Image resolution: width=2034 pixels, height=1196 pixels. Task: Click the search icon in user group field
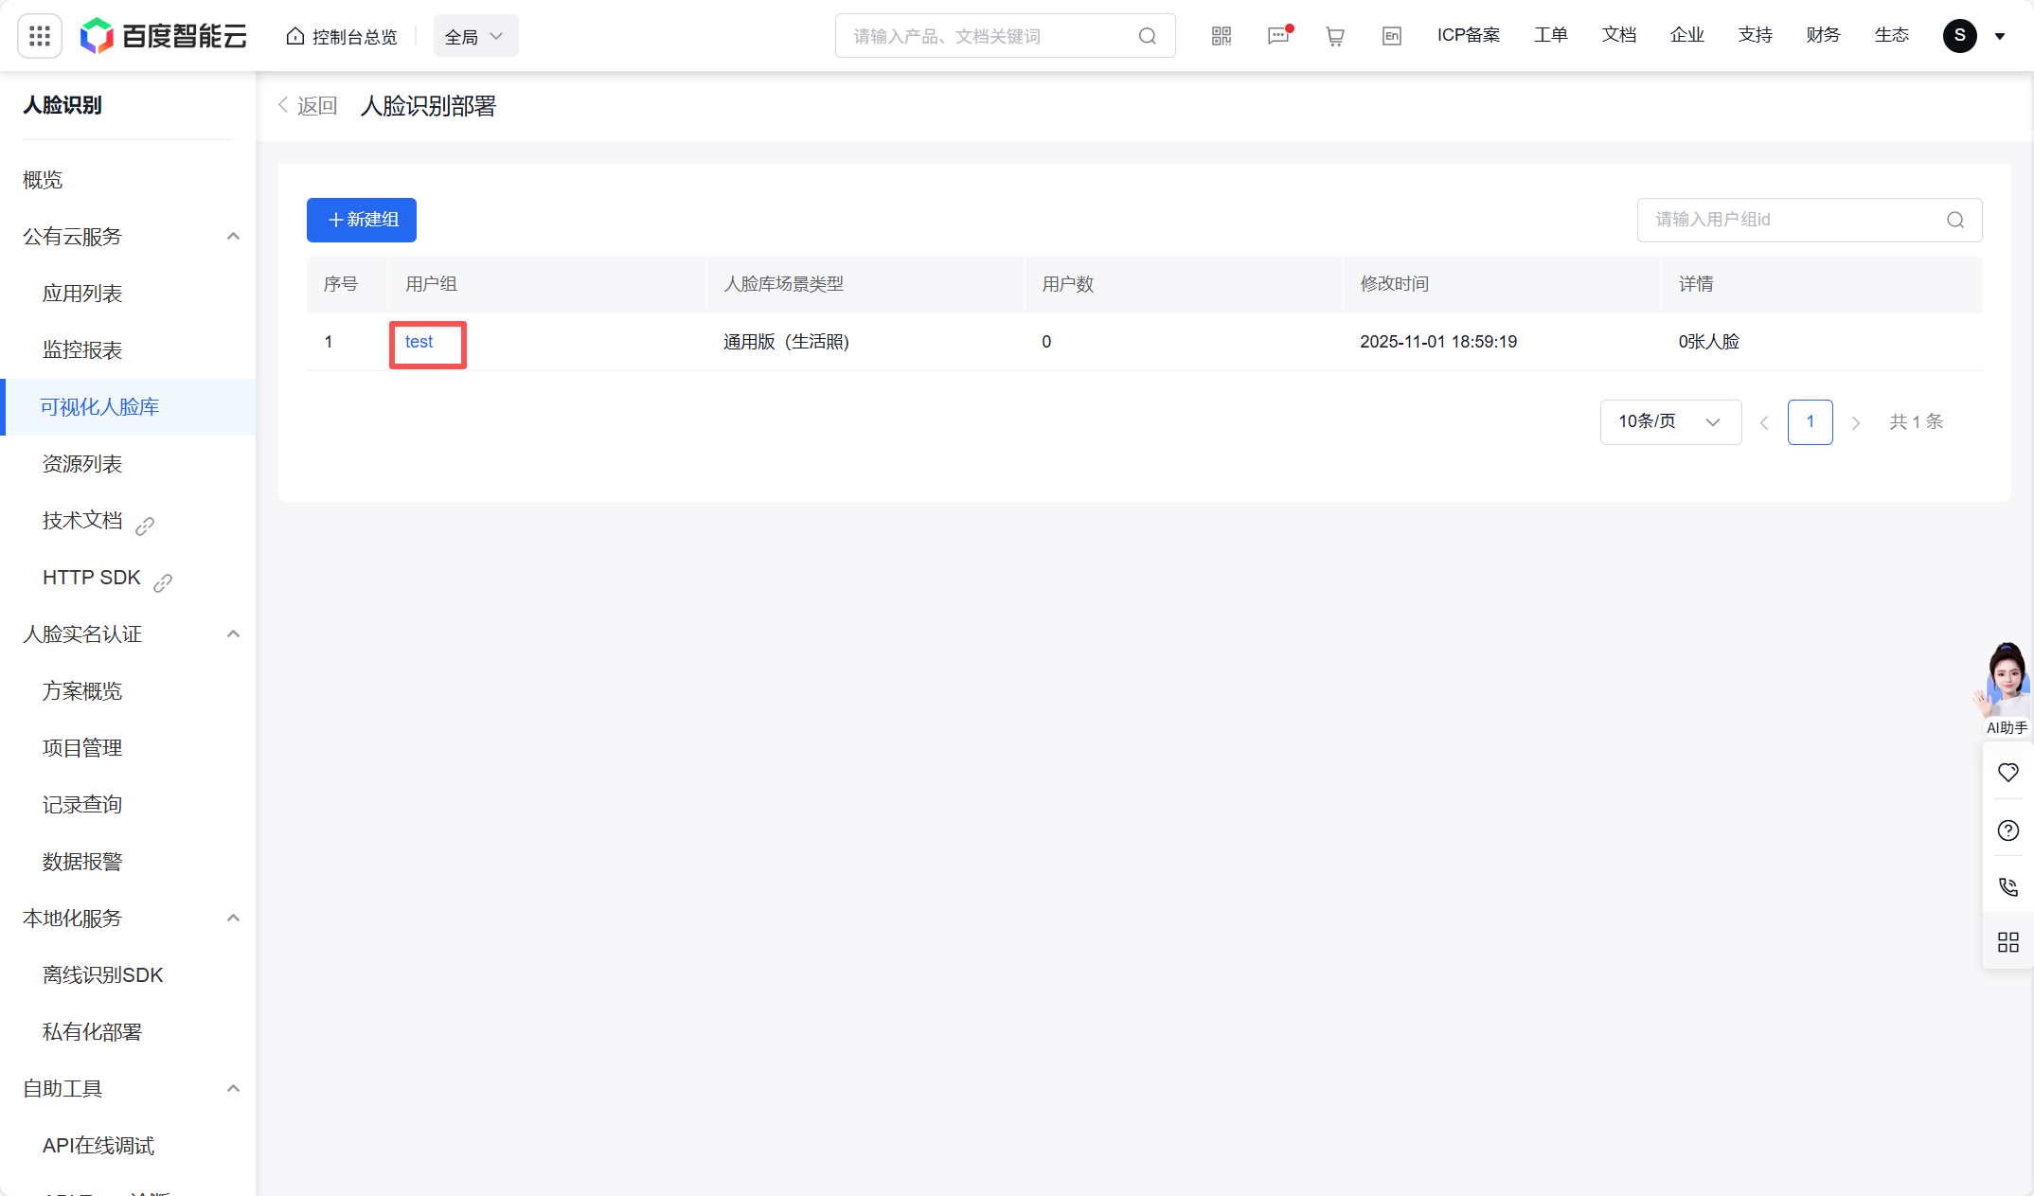tap(1955, 220)
